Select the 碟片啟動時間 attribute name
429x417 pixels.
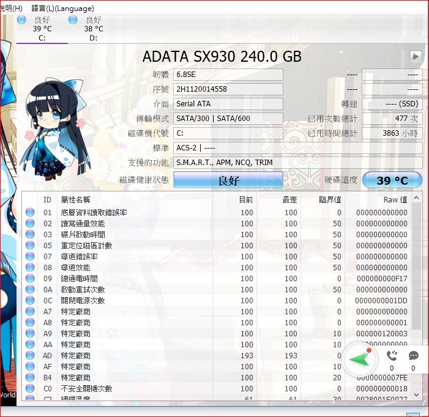click(x=83, y=234)
